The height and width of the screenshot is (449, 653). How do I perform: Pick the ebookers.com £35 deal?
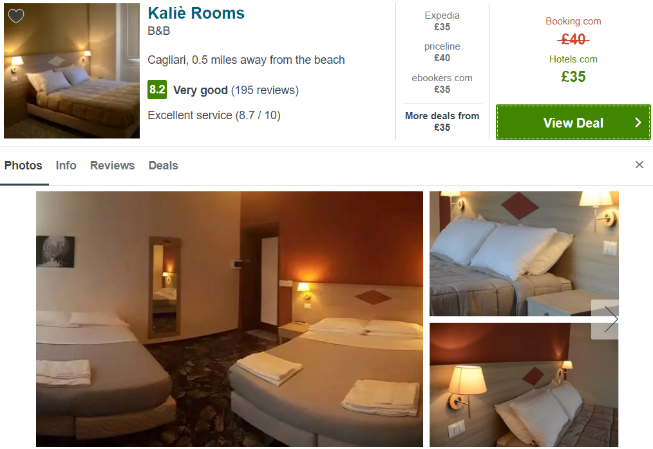pyautogui.click(x=442, y=84)
